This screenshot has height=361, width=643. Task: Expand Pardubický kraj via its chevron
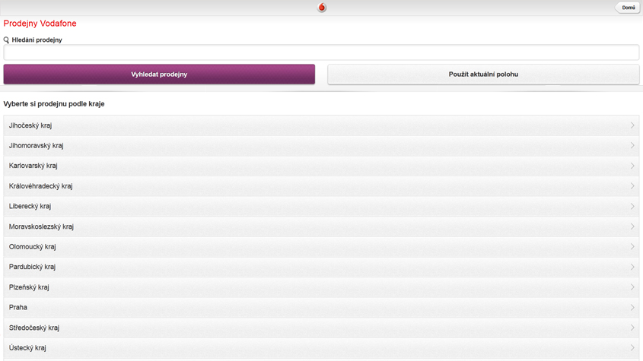click(x=632, y=267)
